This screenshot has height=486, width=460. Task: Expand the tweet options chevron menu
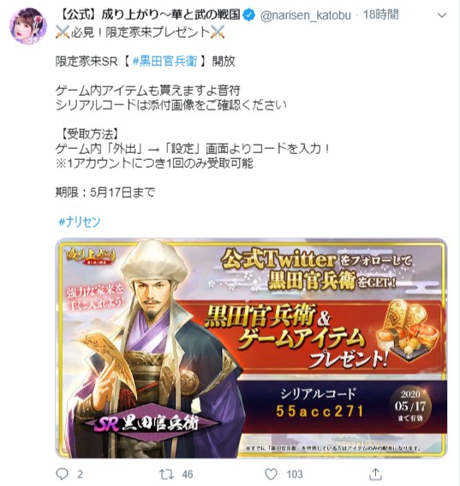pyautogui.click(x=442, y=15)
